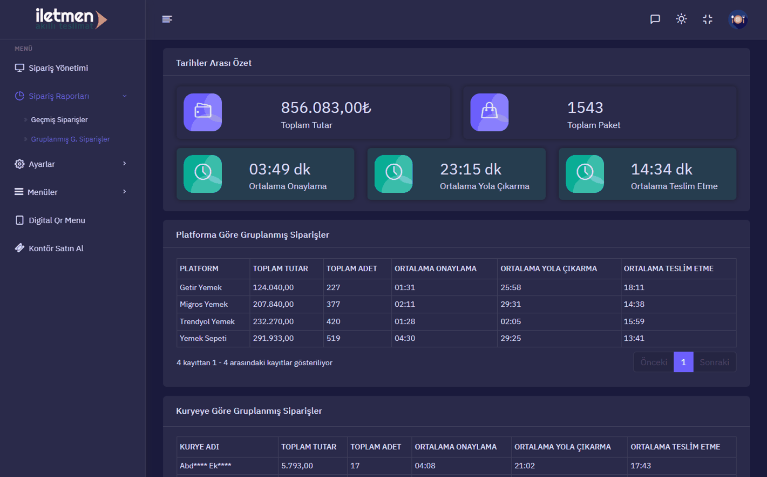This screenshot has height=477, width=767.
Task: Click the Sonraki pagination button
Action: coord(715,362)
